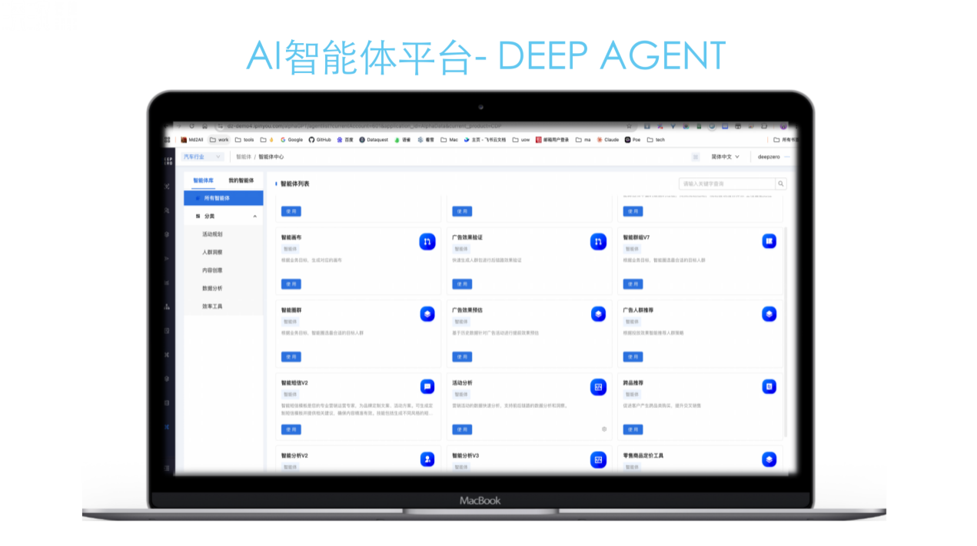Select the 所有智能体 highlighted sidebar entry

pyautogui.click(x=222, y=198)
